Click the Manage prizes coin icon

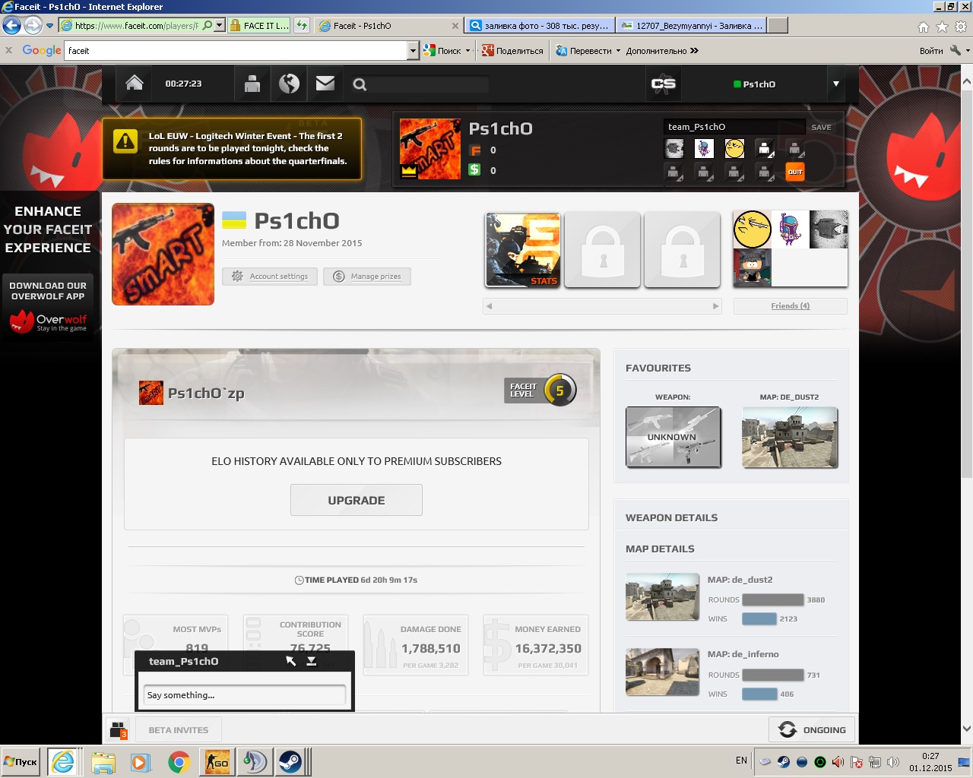click(x=339, y=276)
